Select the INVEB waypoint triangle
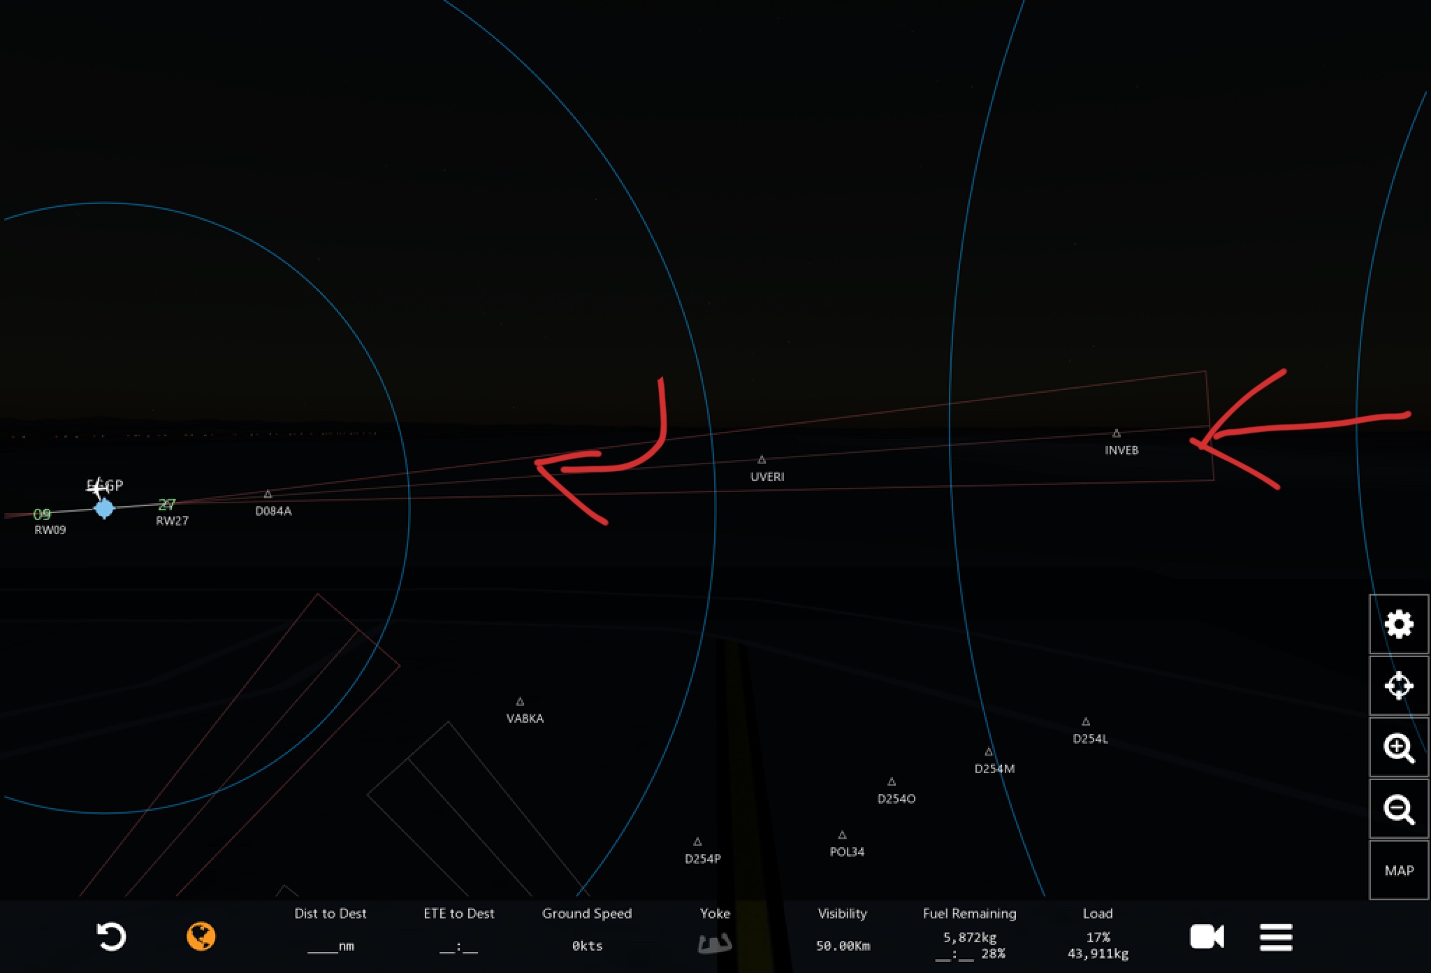The width and height of the screenshot is (1431, 973). pos(1117,434)
